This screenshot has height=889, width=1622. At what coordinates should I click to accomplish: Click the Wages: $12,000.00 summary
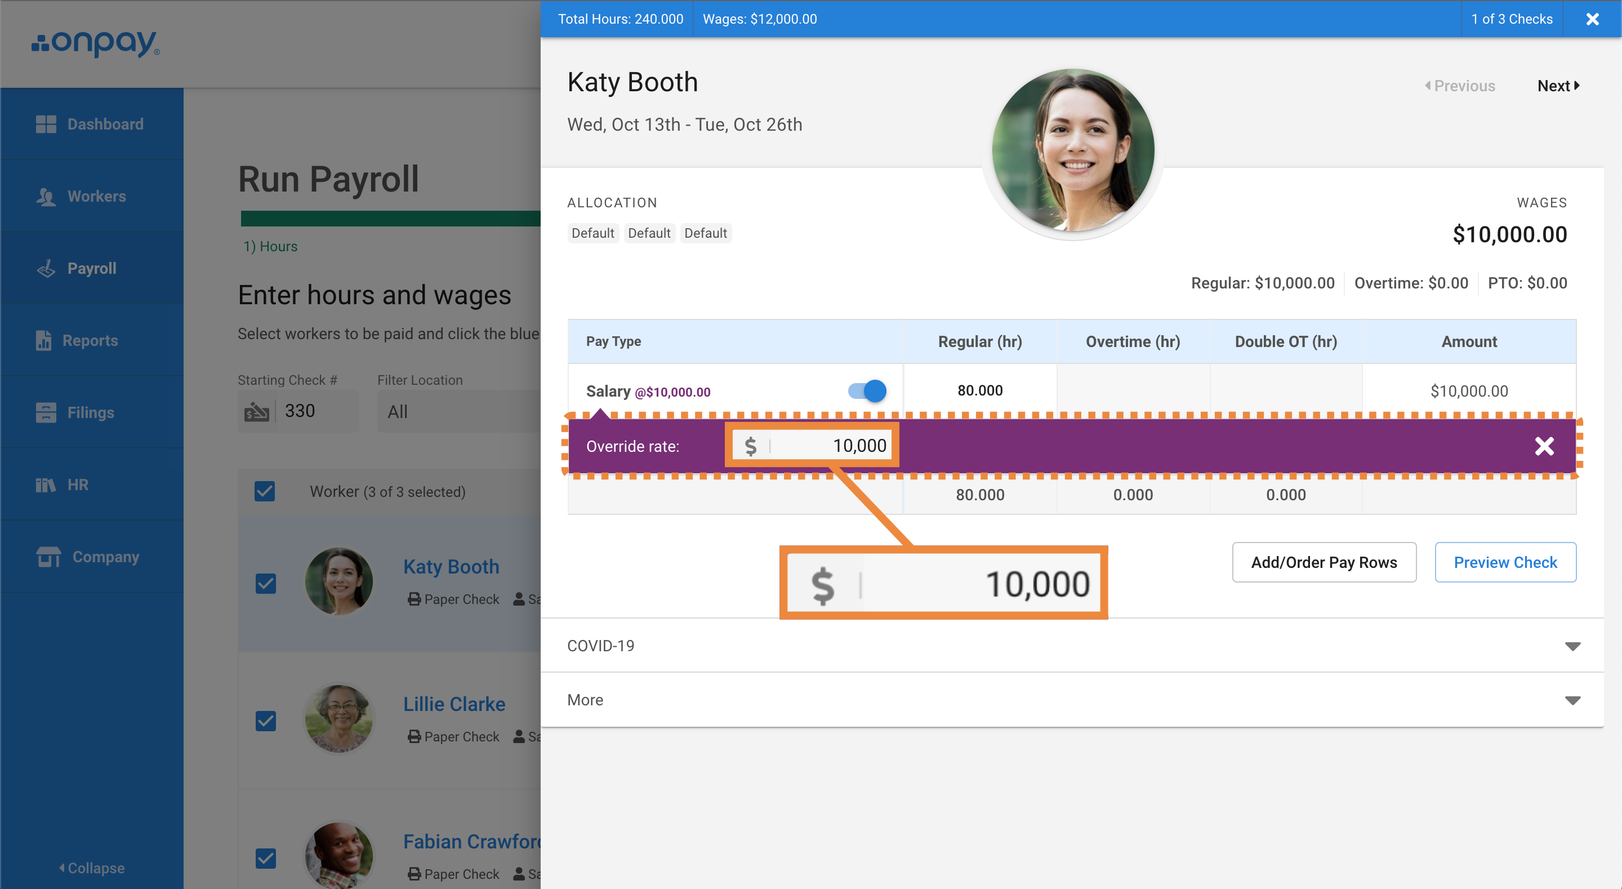[759, 19]
